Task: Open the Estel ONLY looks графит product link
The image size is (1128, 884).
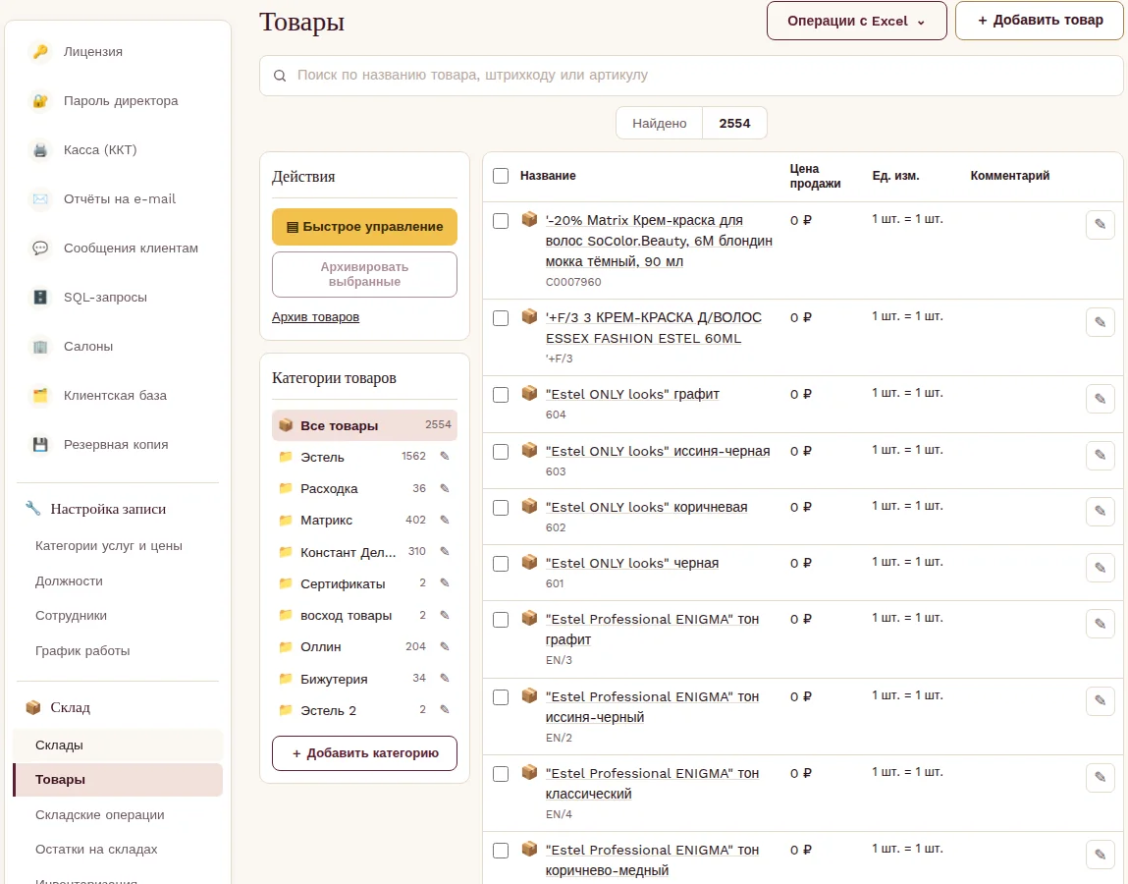Action: pyautogui.click(x=632, y=395)
